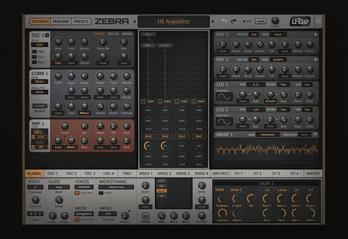Open OSC 1 stack dual dropdown
The height and width of the screenshot is (239, 348).
pyautogui.click(x=40, y=45)
